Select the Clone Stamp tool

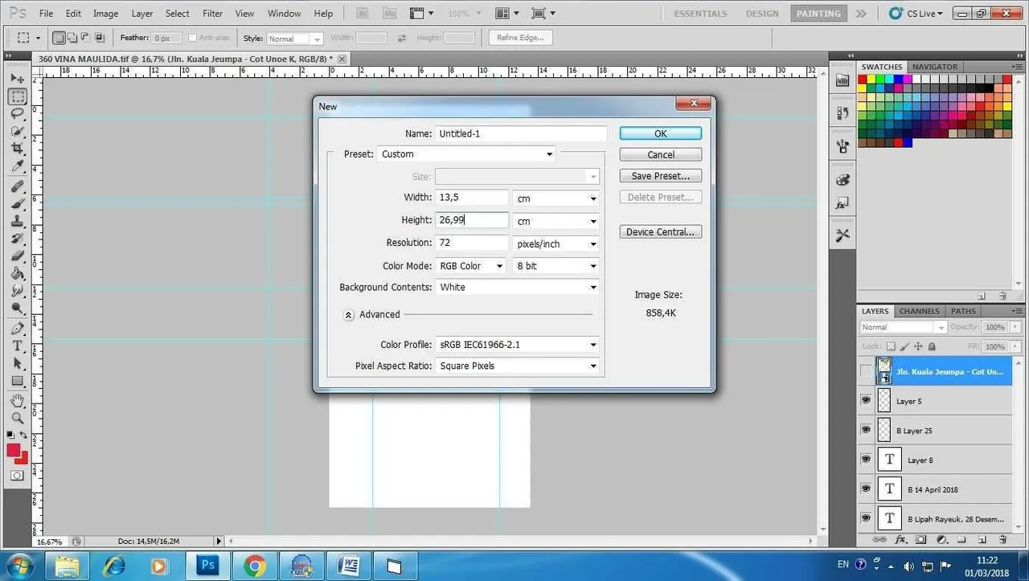click(17, 222)
